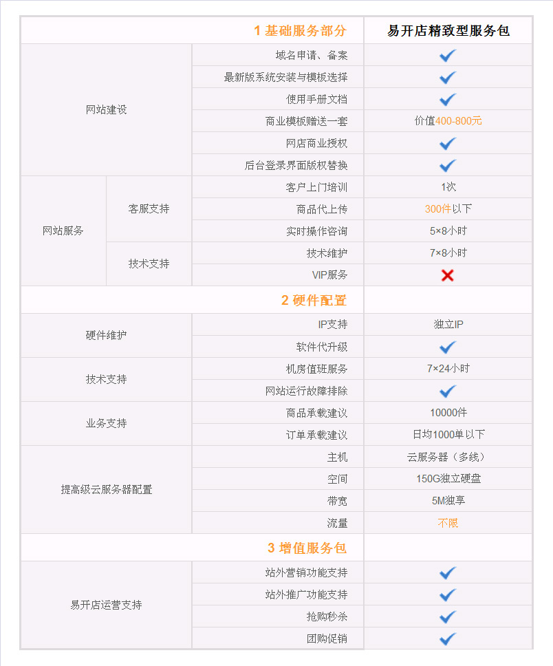This screenshot has width=553, height=666.
Task: Click the checkmark for 软件代升级
Action: point(448,347)
